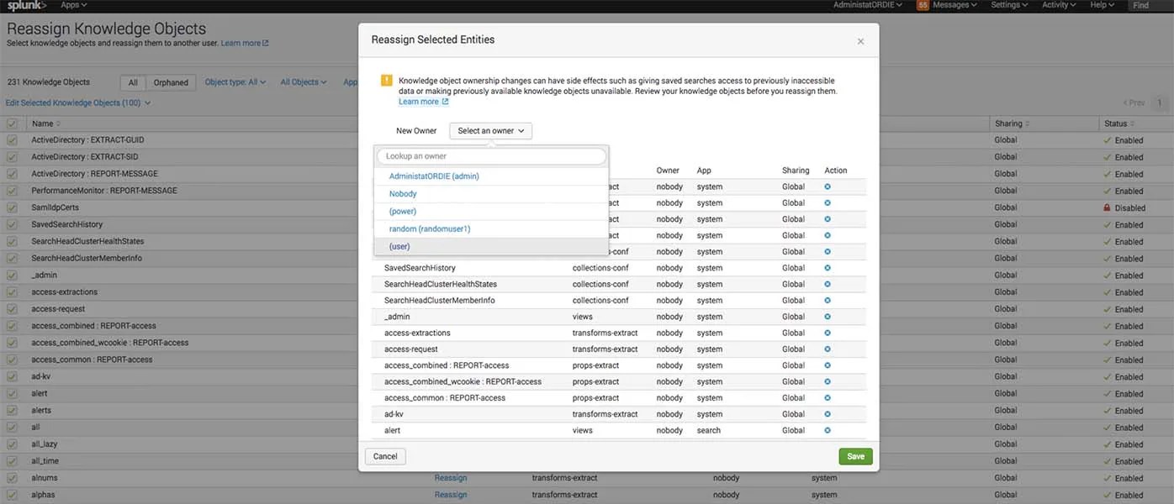The image size is (1174, 504).
Task: Click the yellow warning icon in the dialog
Action: pyautogui.click(x=387, y=80)
